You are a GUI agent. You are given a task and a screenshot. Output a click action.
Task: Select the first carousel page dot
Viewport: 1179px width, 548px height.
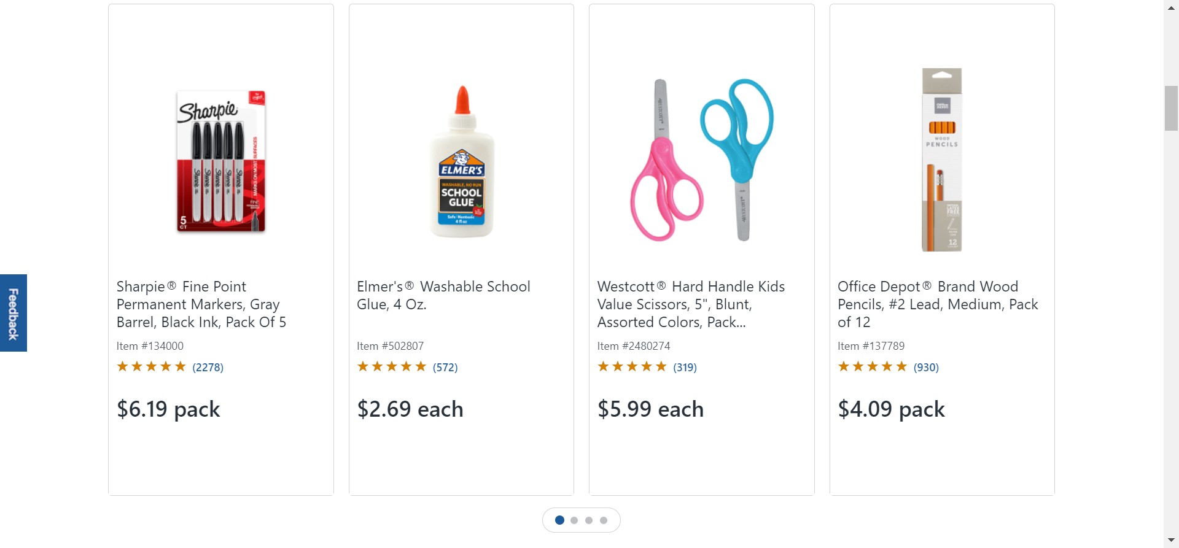pyautogui.click(x=559, y=520)
